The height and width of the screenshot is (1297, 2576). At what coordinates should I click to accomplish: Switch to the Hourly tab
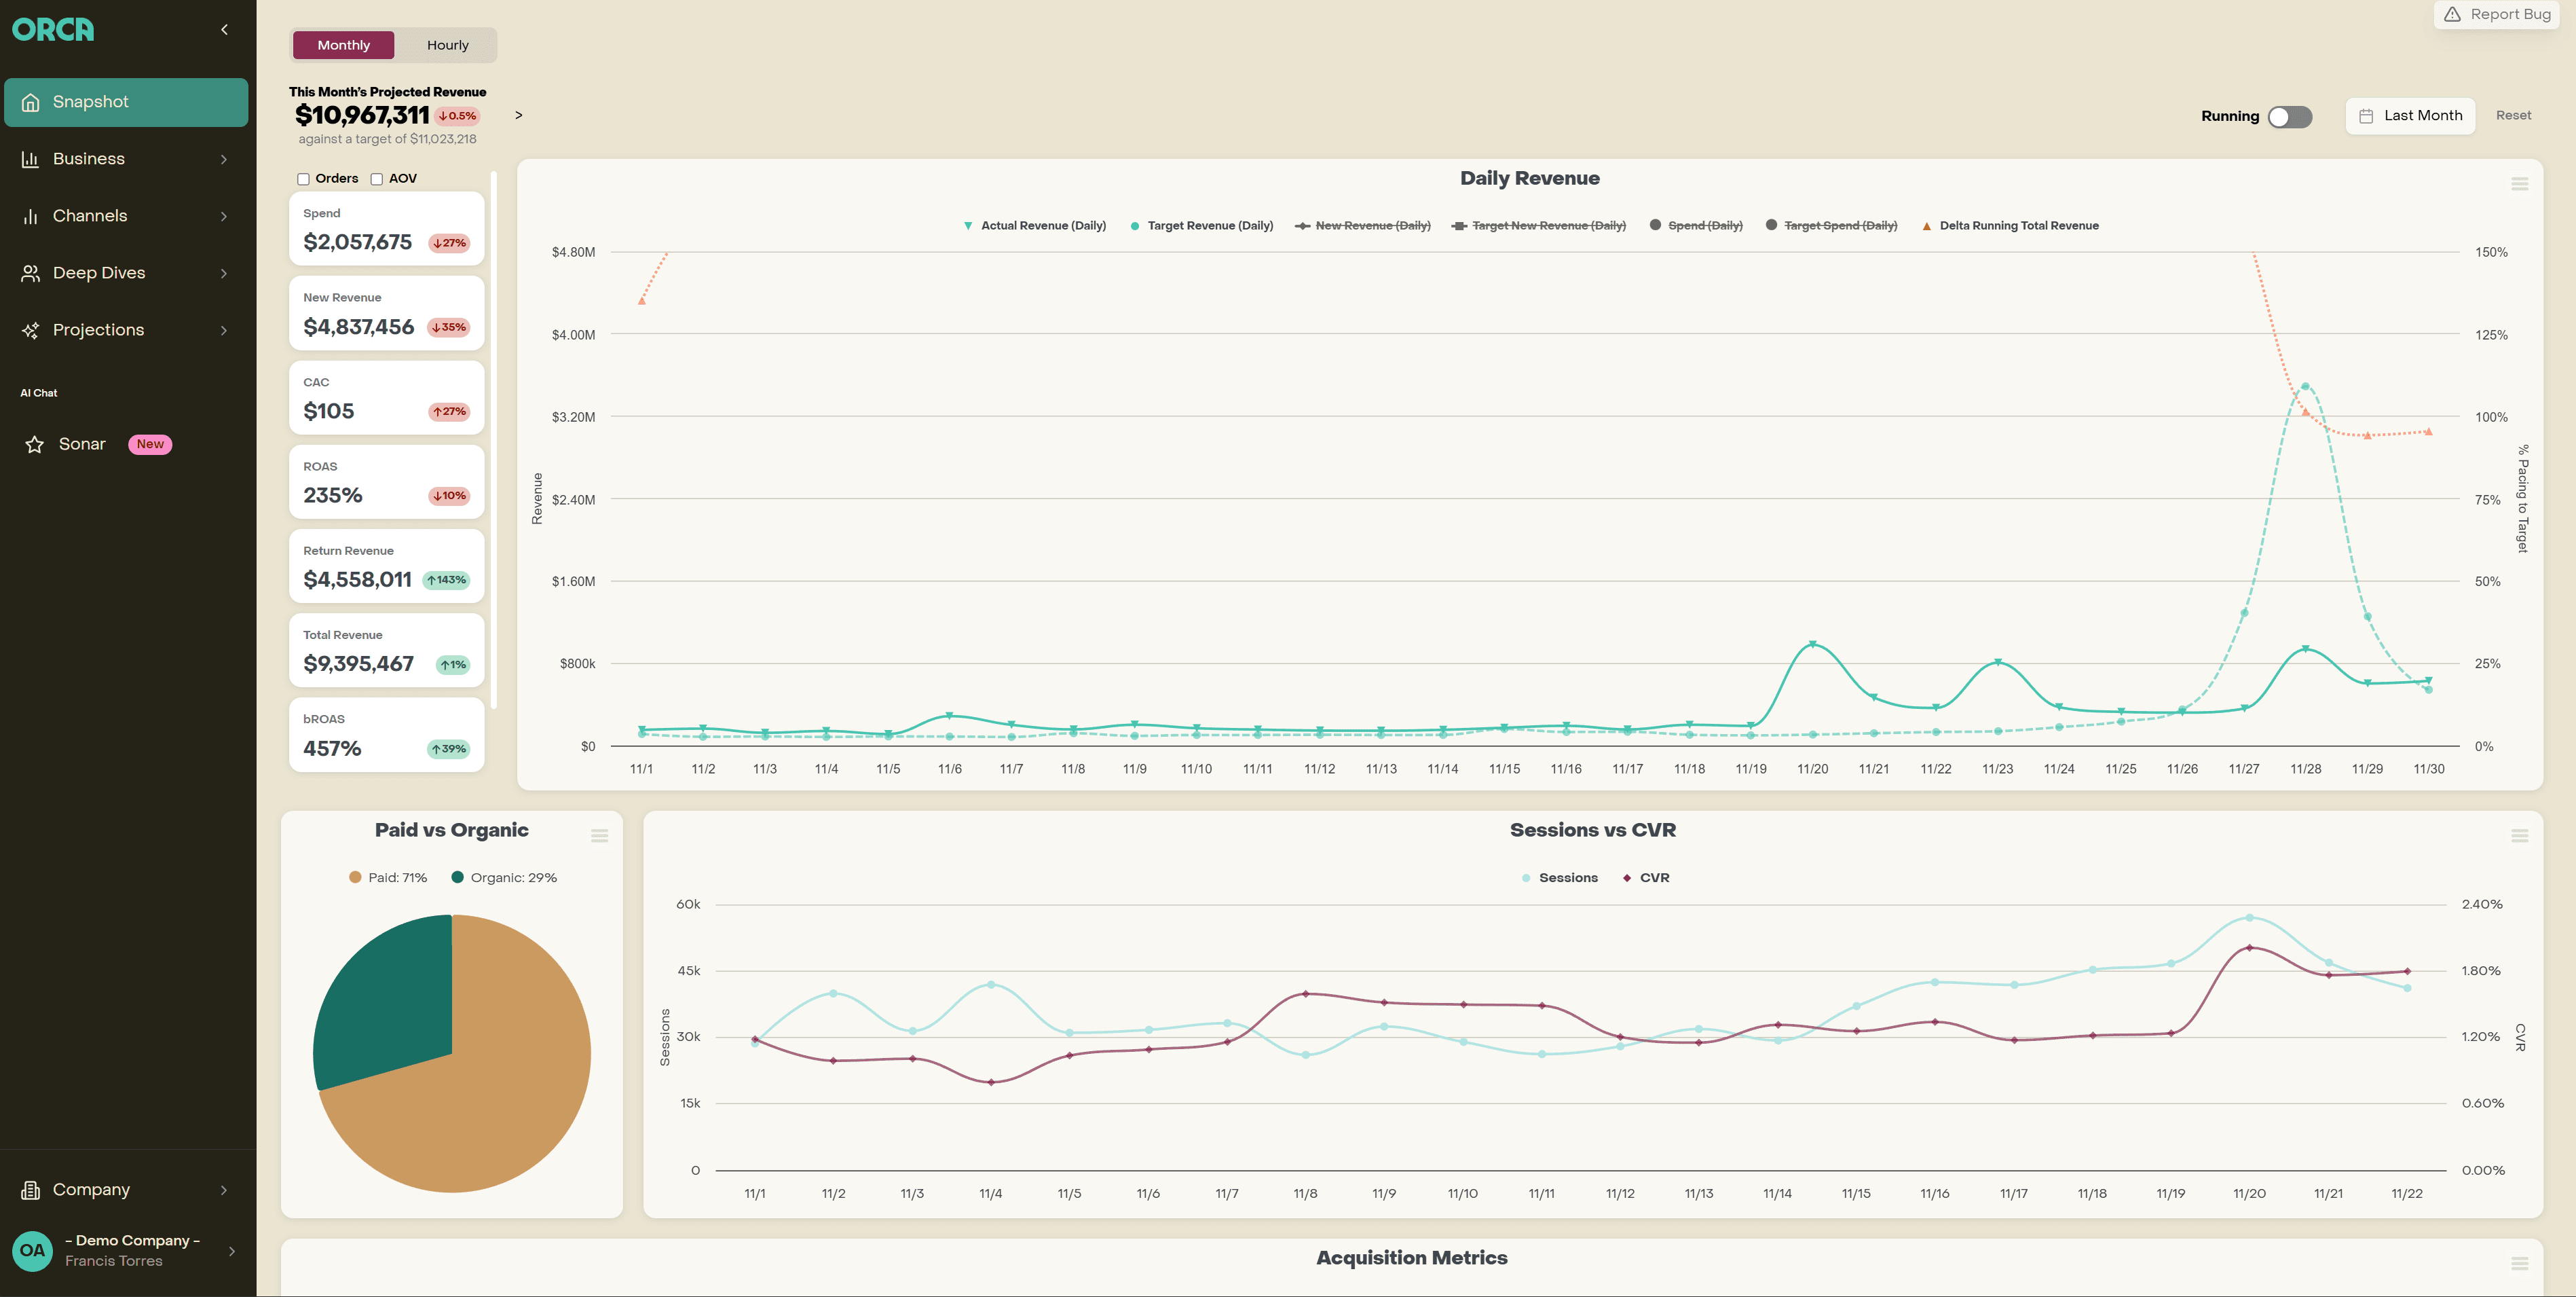click(448, 44)
